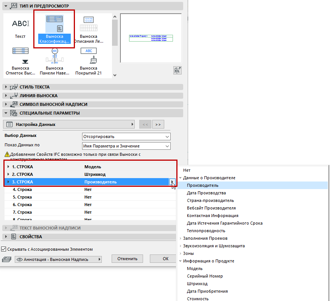Expand the 3. СТРОКА row
The image size is (330, 301).
coord(8,182)
